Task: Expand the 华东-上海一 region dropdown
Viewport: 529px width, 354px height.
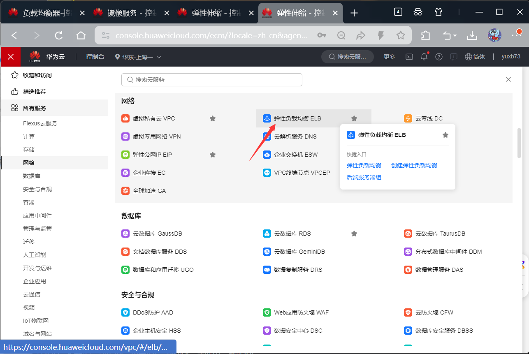Action: 138,57
